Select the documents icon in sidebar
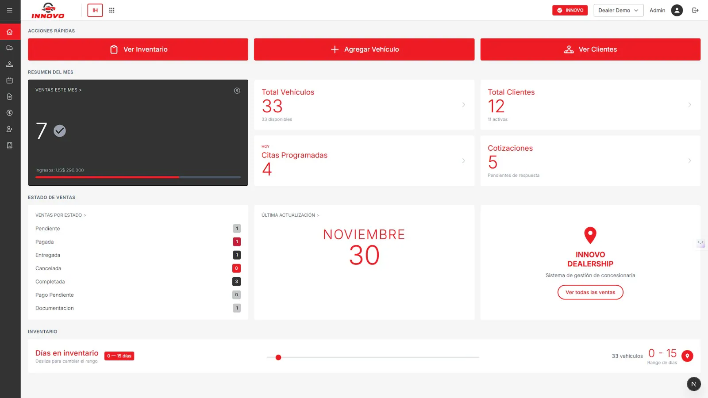The image size is (708, 398). [x=10, y=96]
